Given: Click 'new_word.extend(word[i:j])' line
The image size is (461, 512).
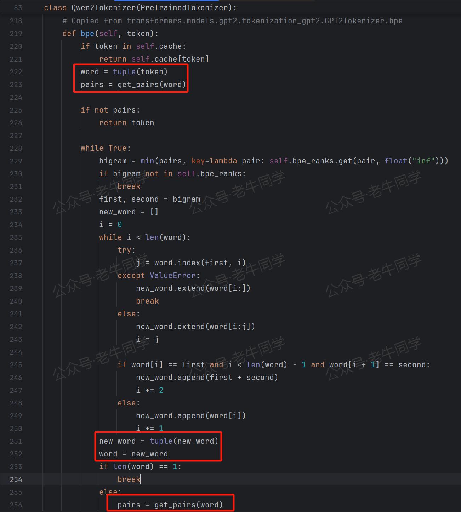Looking at the screenshot, I should 195,327.
